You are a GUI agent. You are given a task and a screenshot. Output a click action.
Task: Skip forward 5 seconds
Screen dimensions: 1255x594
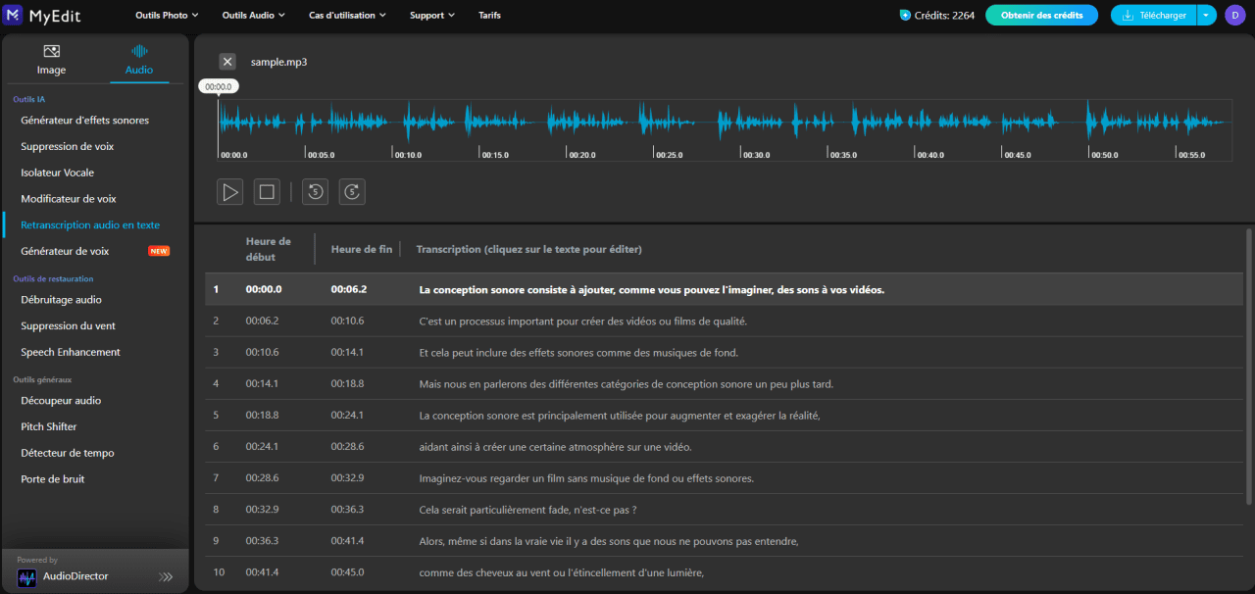click(352, 192)
